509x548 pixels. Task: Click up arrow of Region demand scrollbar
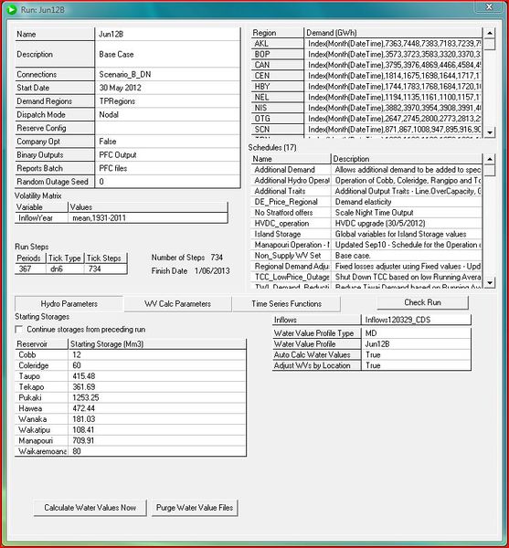click(x=490, y=33)
